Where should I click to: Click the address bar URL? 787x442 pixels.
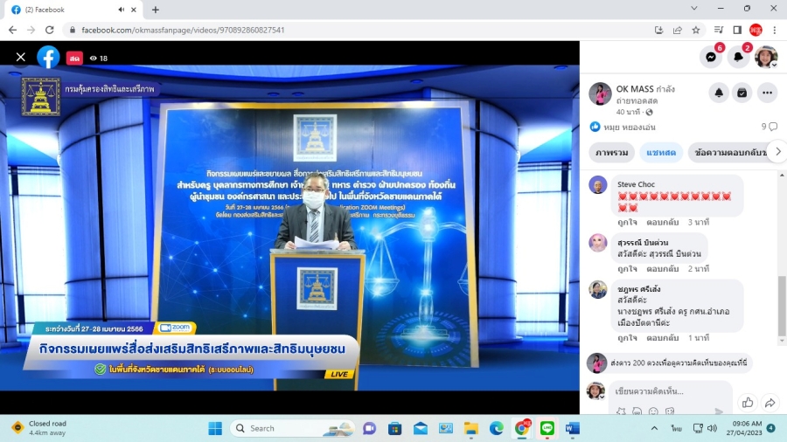pyautogui.click(x=183, y=30)
